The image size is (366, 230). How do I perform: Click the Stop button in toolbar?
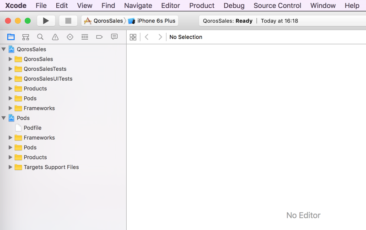[68, 21]
